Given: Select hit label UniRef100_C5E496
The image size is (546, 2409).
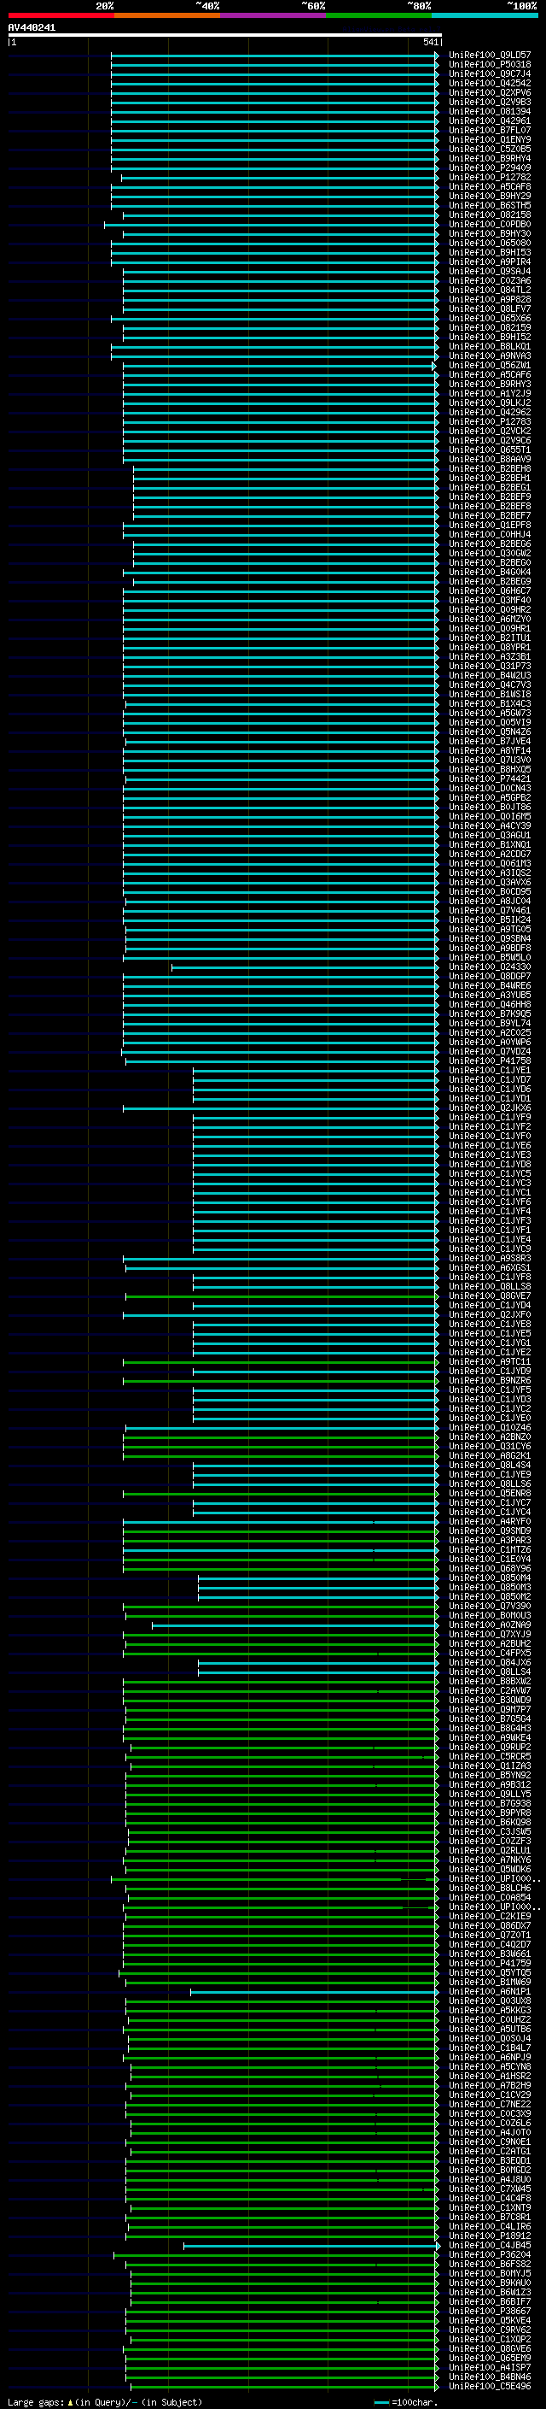Looking at the screenshot, I should click(x=490, y=2387).
